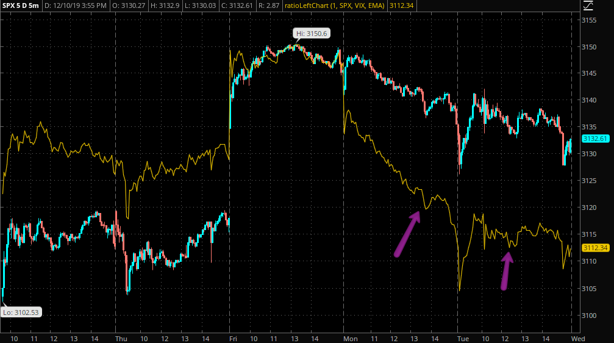Click the 3150 price axis label
Screen dimensions: 614x343
click(589, 47)
